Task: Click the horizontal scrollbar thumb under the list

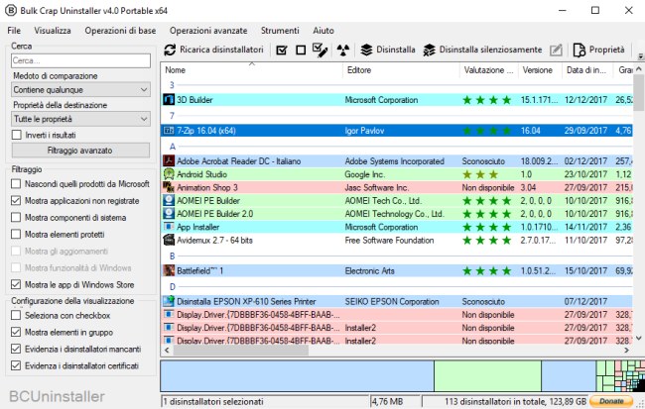Action: tap(241, 351)
